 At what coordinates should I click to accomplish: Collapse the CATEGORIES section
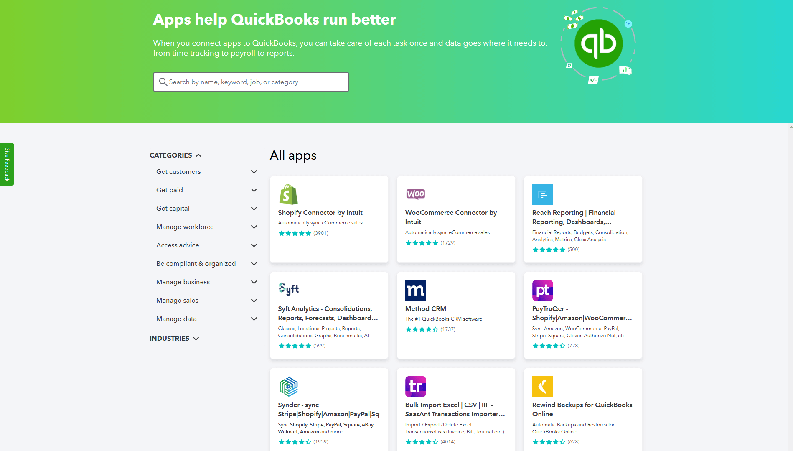click(x=175, y=155)
